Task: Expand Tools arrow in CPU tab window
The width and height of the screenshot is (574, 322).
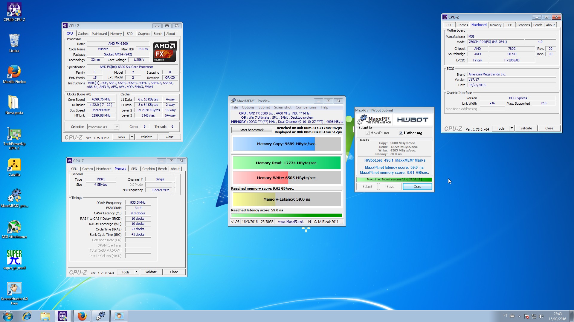Action: click(x=132, y=137)
